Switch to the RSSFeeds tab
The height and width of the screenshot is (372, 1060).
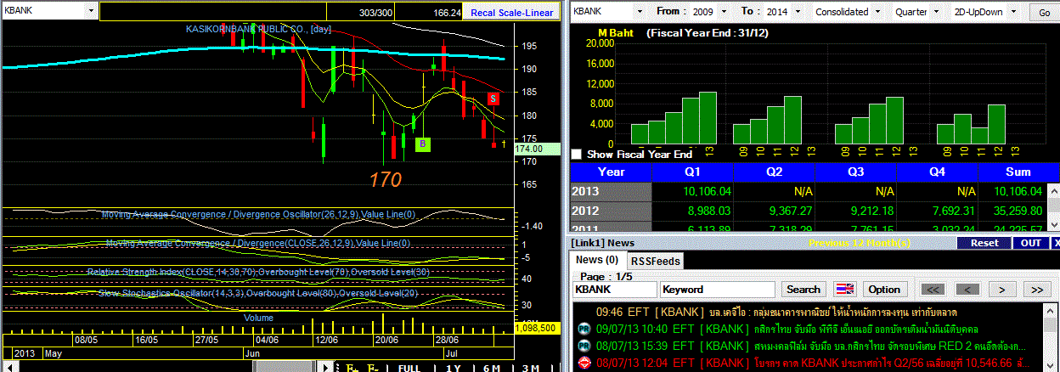click(x=656, y=261)
